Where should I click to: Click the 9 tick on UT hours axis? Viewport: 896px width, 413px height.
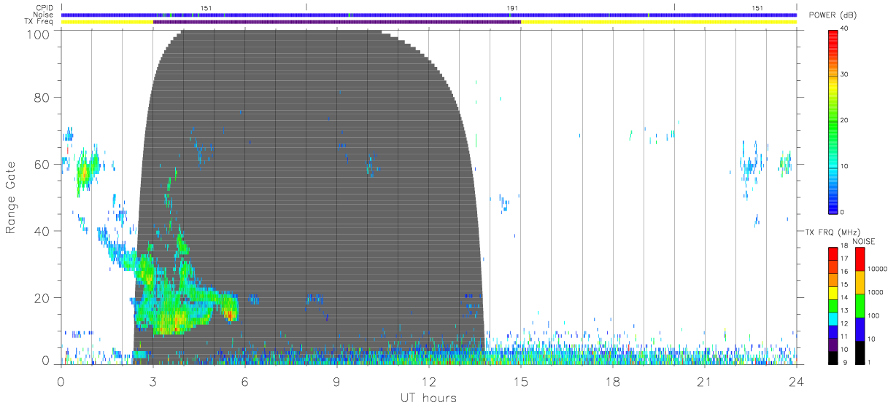pos(337,381)
